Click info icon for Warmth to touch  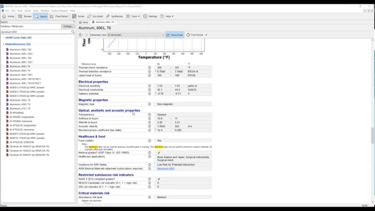click(x=149, y=122)
